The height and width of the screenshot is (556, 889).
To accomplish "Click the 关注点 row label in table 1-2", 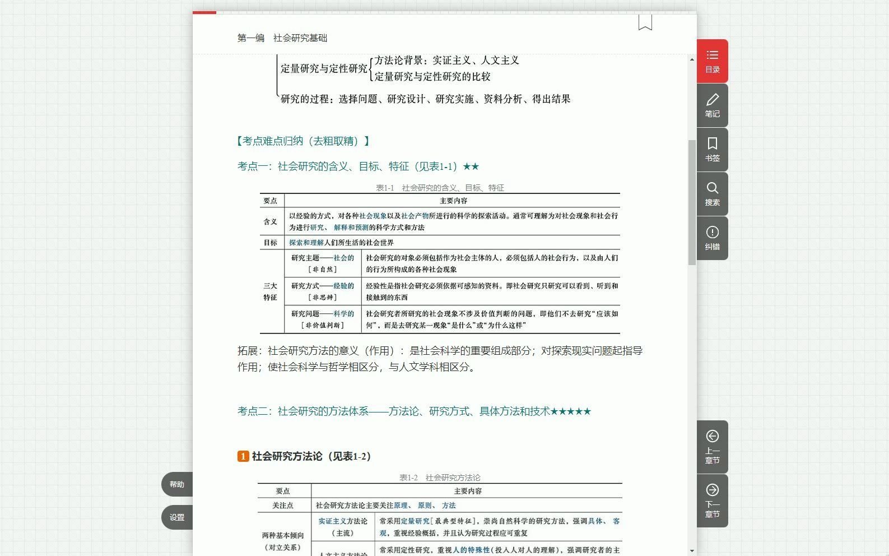I will pos(283,506).
